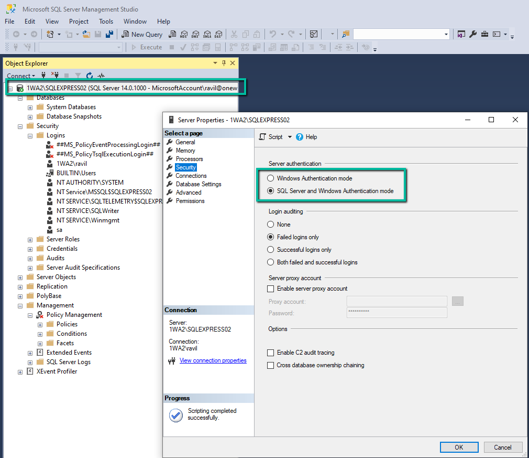The image size is (529, 458).
Task: Open the Help icon in Server Properties
Action: [x=300, y=137]
